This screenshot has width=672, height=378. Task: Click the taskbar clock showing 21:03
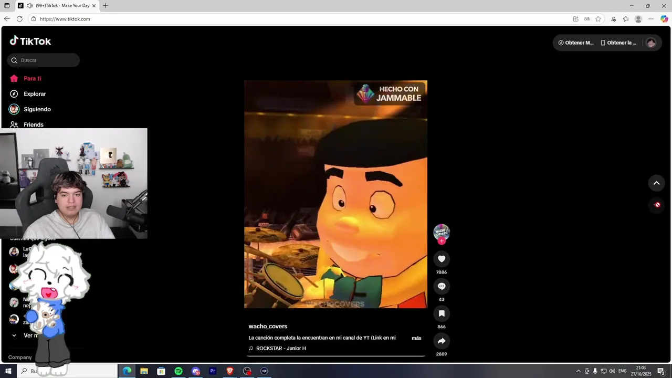tap(641, 371)
